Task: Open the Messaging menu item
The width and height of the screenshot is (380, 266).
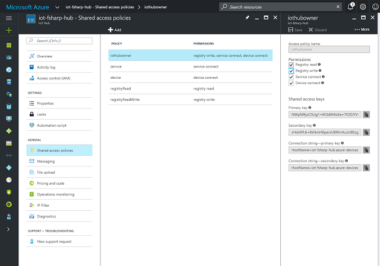Action: [x=46, y=161]
